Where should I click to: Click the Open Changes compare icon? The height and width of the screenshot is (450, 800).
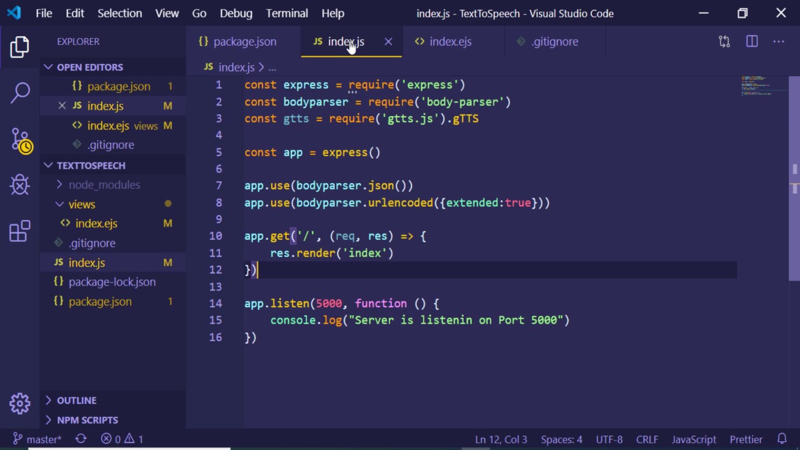pos(724,42)
